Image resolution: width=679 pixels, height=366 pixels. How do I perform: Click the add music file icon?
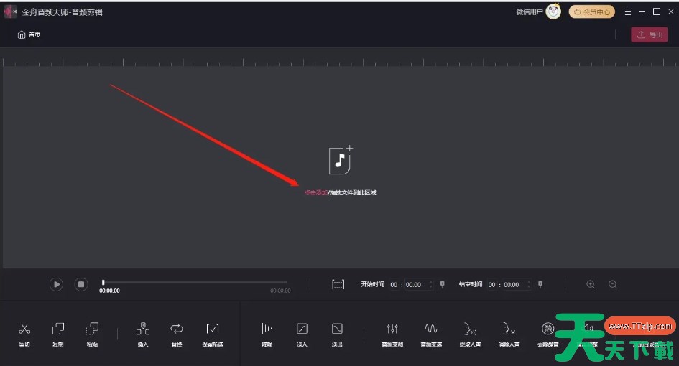pos(341,160)
